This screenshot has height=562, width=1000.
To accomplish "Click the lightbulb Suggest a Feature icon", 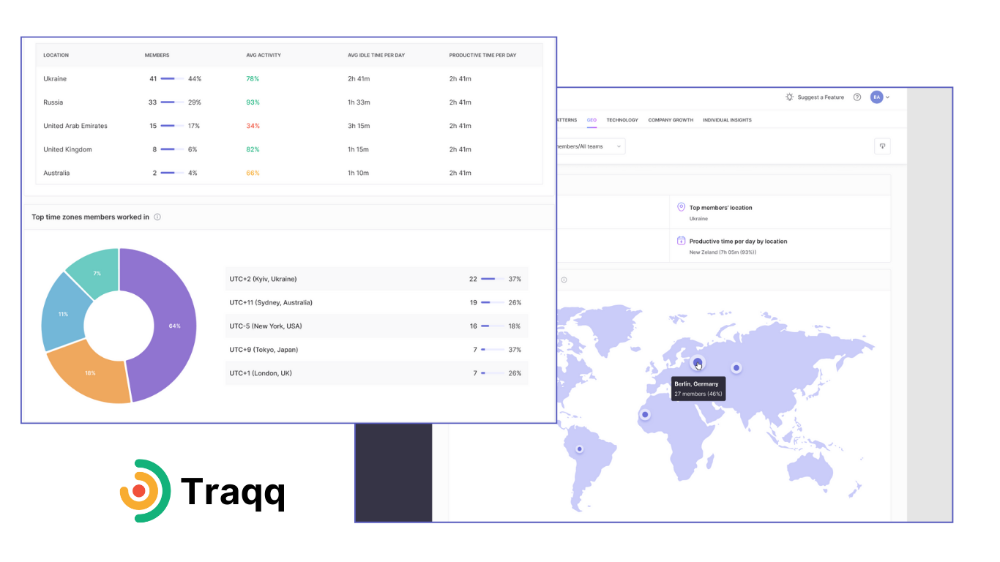I will 789,97.
